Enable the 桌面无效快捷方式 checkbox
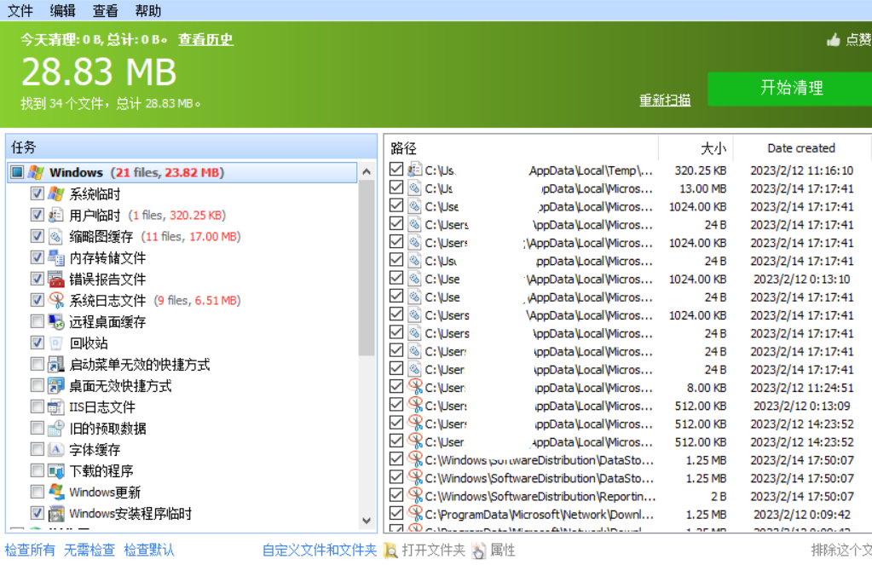The width and height of the screenshot is (872, 565). coord(37,385)
